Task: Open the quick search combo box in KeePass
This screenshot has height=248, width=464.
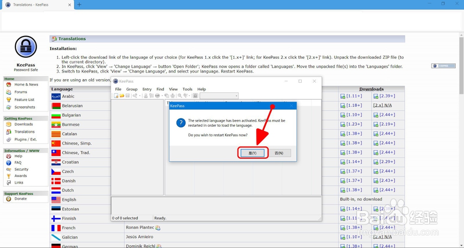Action: pos(219,96)
